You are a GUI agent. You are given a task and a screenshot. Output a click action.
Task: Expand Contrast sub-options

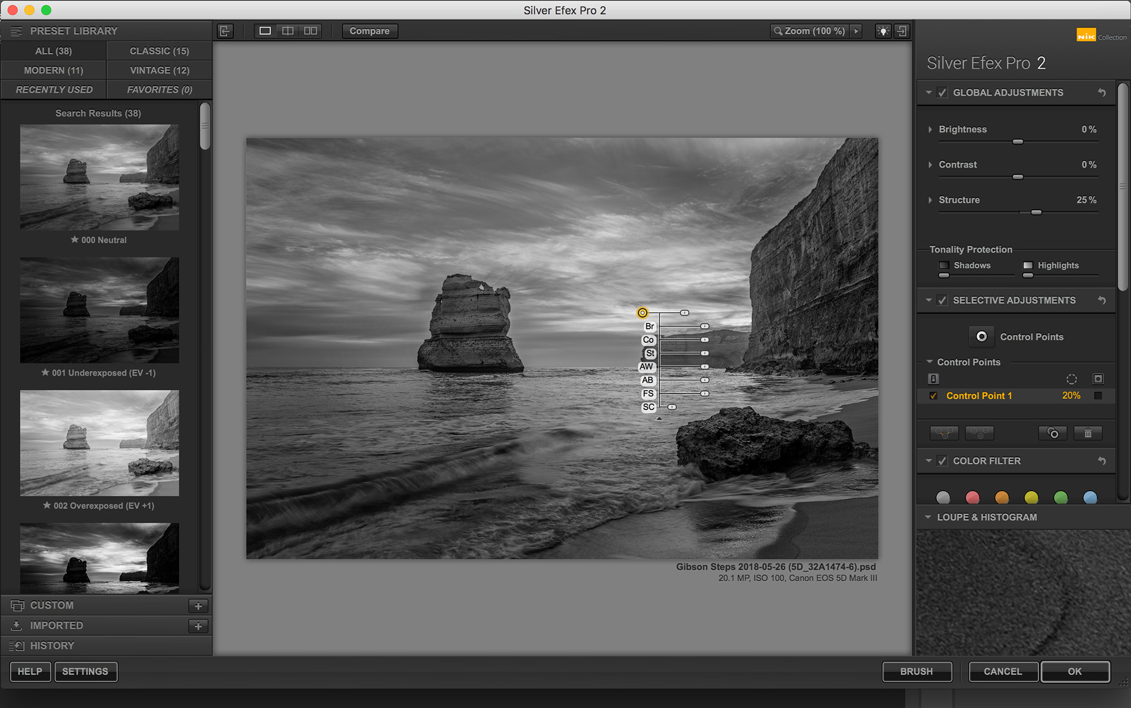point(930,164)
